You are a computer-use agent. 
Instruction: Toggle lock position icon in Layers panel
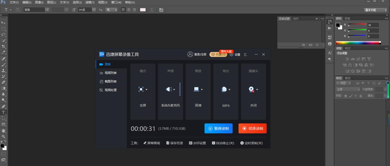(356, 96)
